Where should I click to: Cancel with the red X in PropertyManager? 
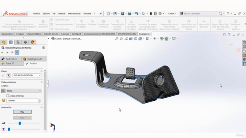[x=7, y=53]
